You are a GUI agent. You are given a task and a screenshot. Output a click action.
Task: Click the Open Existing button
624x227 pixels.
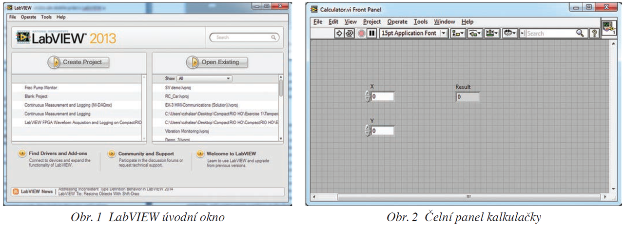(x=217, y=62)
